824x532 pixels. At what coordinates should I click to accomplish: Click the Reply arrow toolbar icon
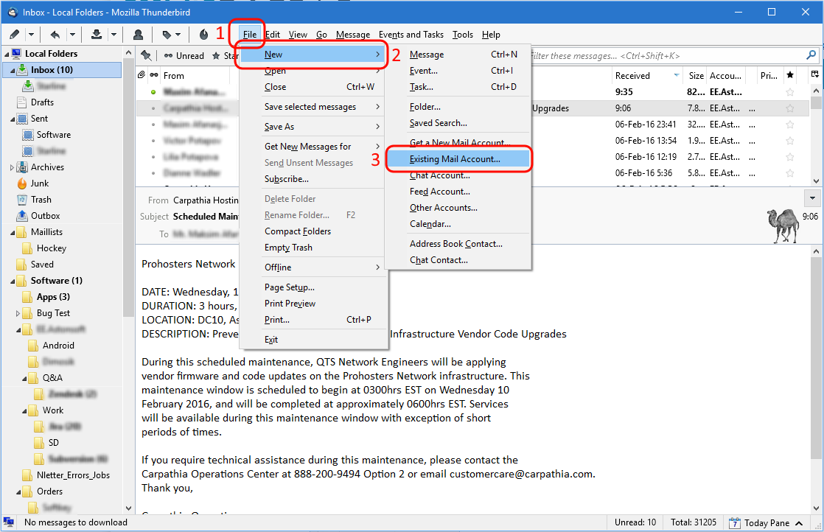pyautogui.click(x=55, y=35)
